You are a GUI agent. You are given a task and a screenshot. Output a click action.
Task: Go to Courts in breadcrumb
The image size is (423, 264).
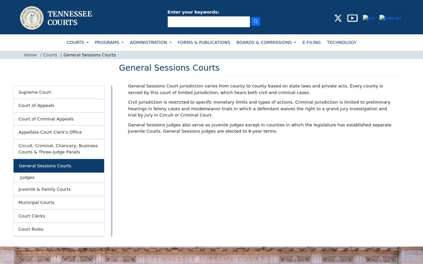point(50,55)
